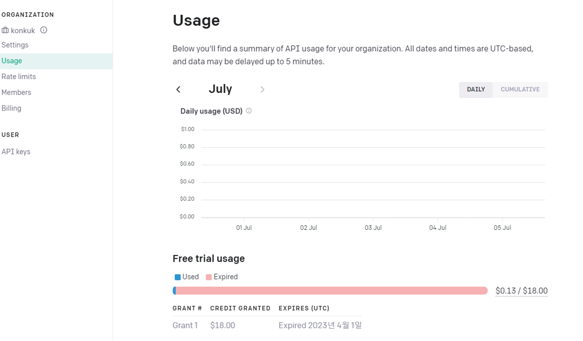Go to the previous month with the left arrow

pyautogui.click(x=178, y=89)
